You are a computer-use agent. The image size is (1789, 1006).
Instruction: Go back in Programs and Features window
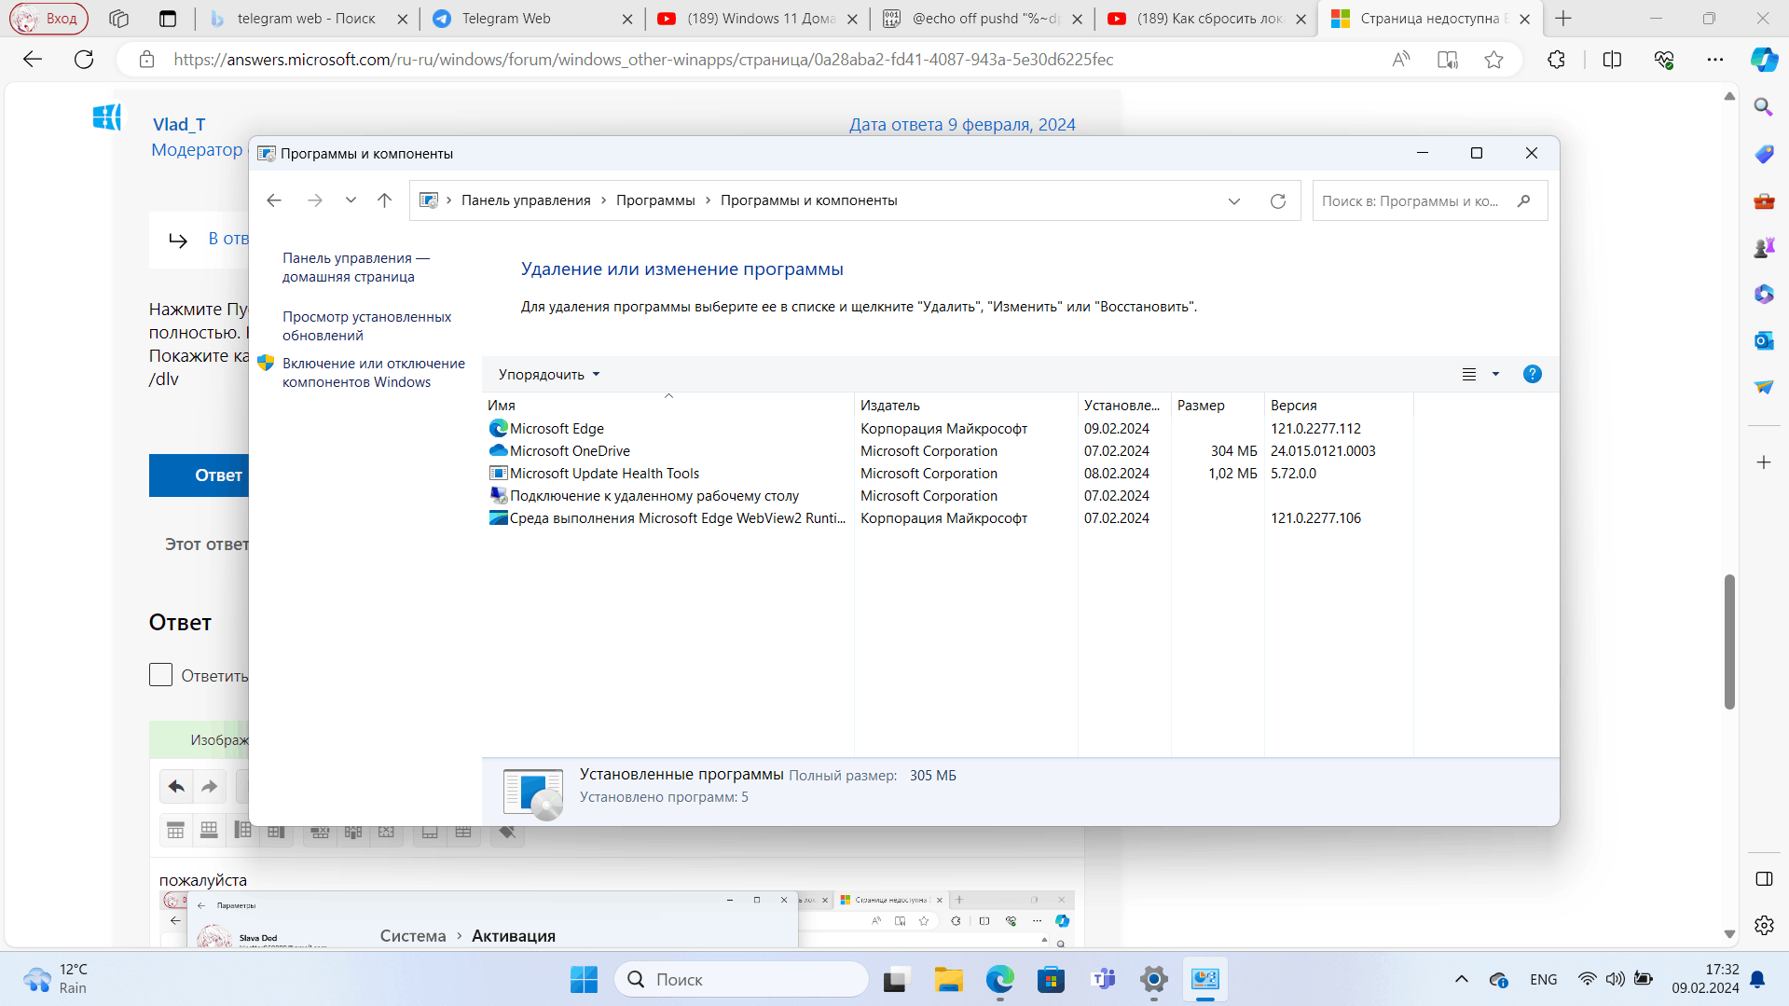[274, 200]
